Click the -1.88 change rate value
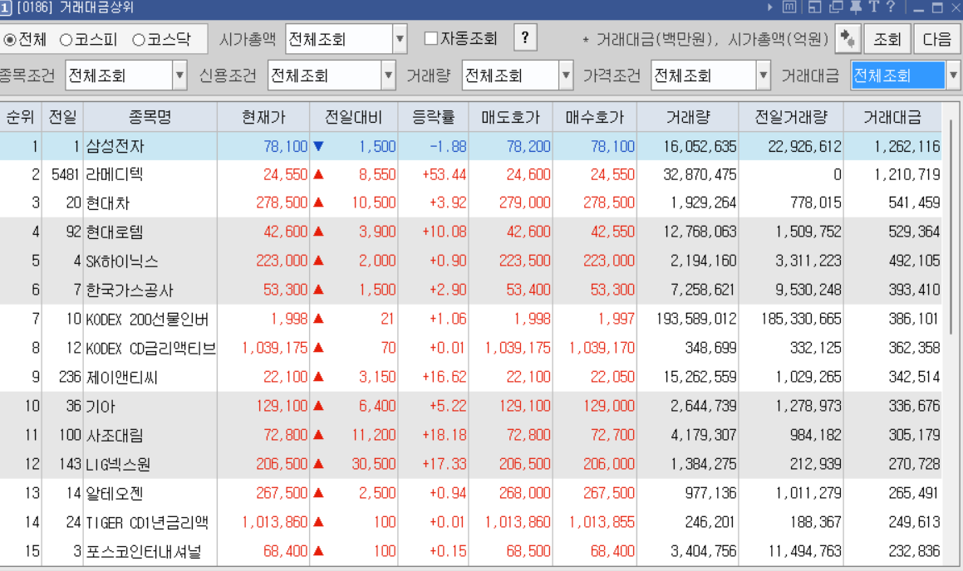This screenshot has height=571, width=963. click(449, 147)
